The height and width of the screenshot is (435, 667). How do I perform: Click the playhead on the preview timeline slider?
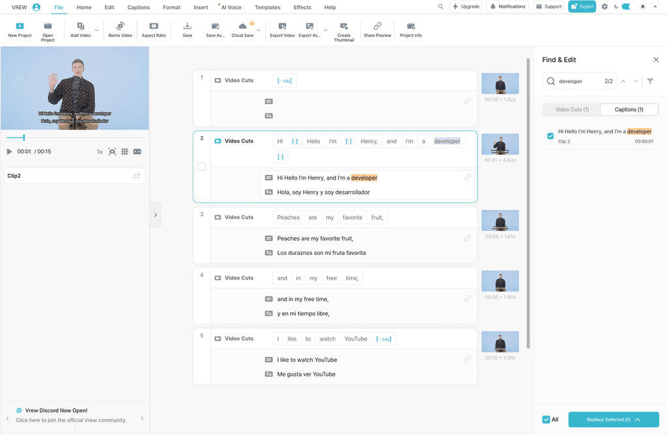24,138
